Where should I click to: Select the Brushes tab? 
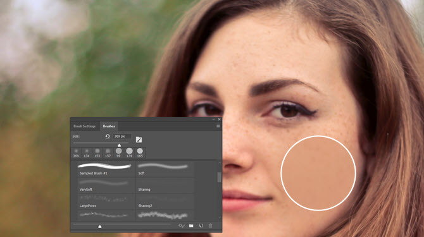tap(109, 126)
